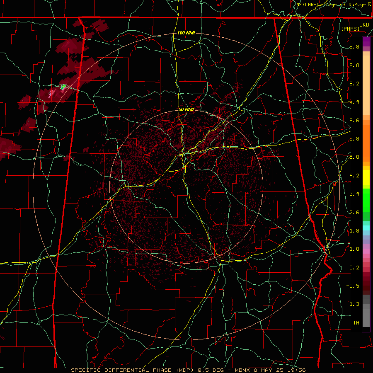Image resolution: width=373 pixels, height=373 pixels.
Task: Click the 9.0 value on color scale
Action: point(354,65)
